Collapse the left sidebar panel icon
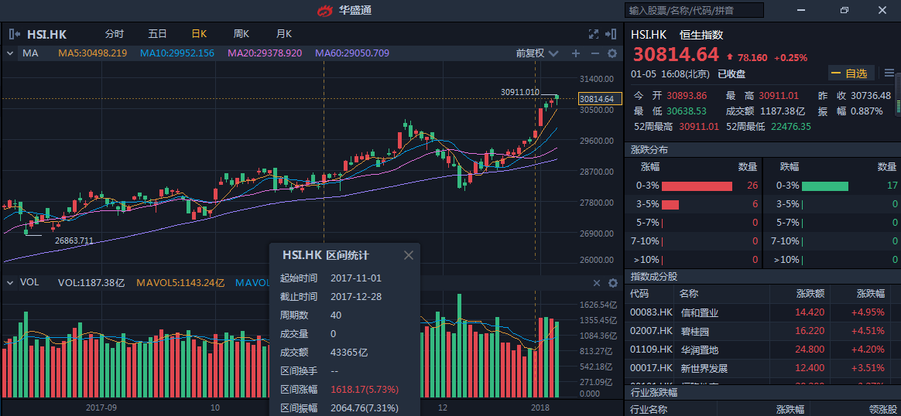The image size is (901, 416). pyautogui.click(x=14, y=34)
